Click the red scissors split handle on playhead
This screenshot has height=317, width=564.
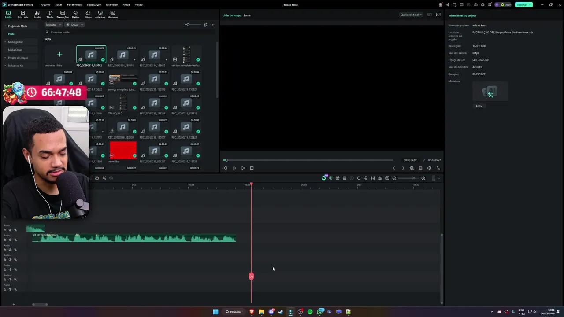[251, 276]
